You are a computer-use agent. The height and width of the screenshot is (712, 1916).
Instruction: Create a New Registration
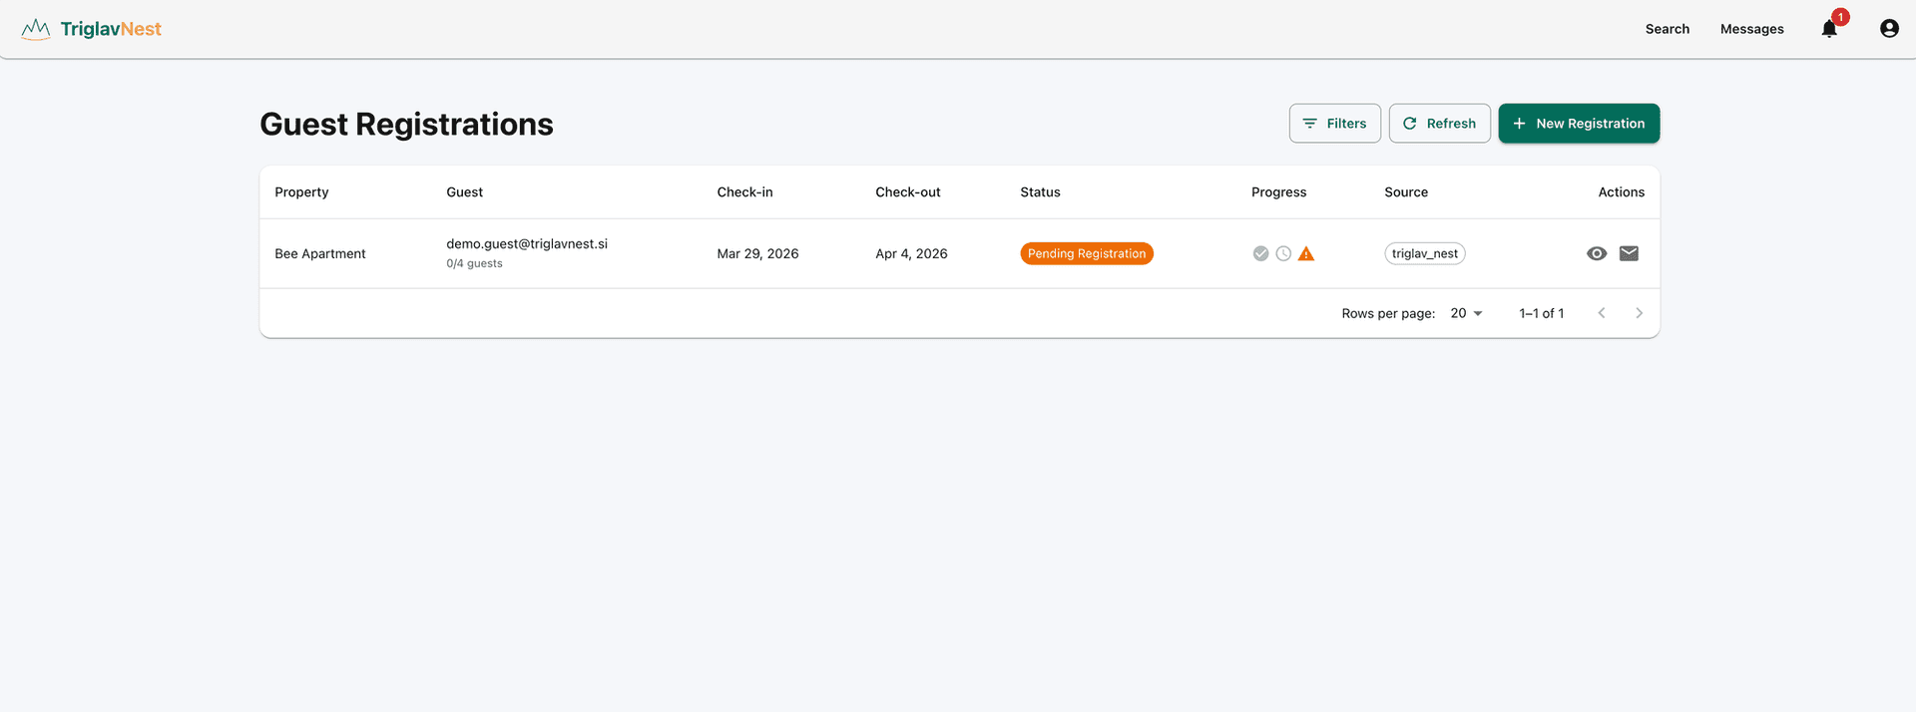[1579, 124]
